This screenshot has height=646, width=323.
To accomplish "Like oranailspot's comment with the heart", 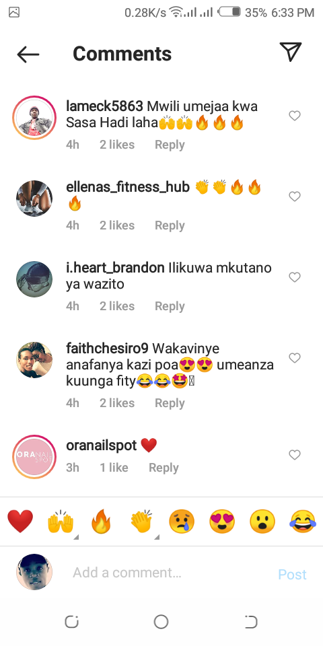I will pos(295,455).
